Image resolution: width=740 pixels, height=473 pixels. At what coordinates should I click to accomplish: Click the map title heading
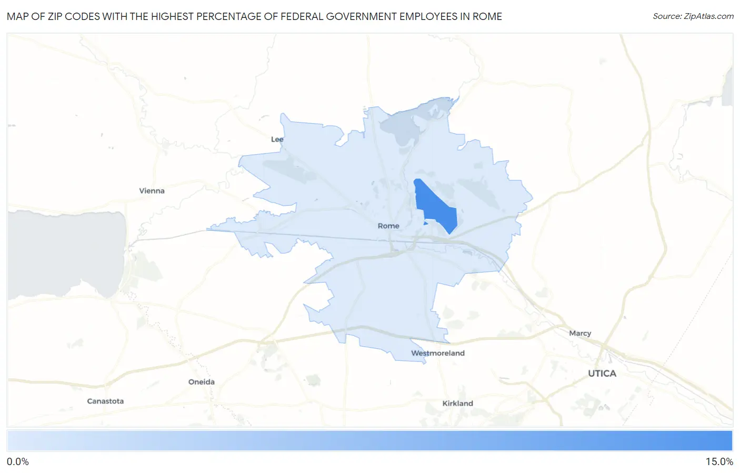pyautogui.click(x=254, y=16)
